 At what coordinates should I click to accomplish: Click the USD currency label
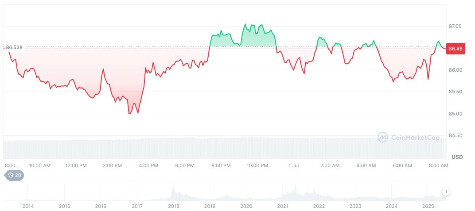pyautogui.click(x=457, y=157)
